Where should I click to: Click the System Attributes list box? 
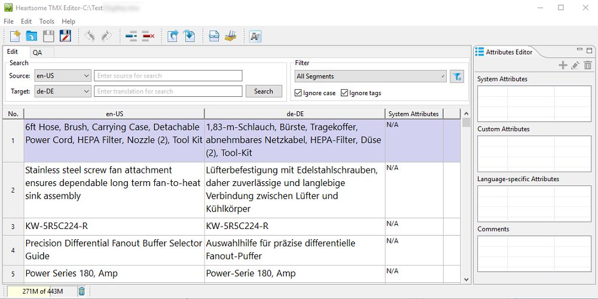point(534,103)
